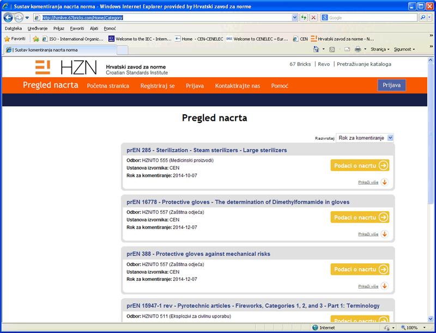Open prEN 15947-1 rev Pyrotechnic articles title
The image size is (436, 333).
(253, 306)
